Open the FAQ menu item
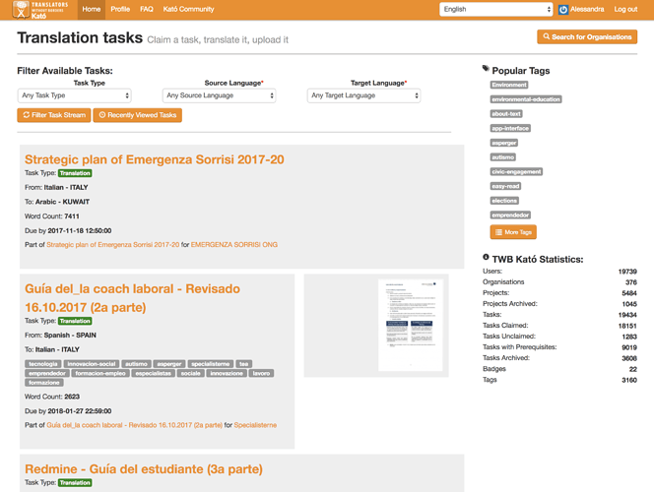The width and height of the screenshot is (654, 492). point(147,9)
